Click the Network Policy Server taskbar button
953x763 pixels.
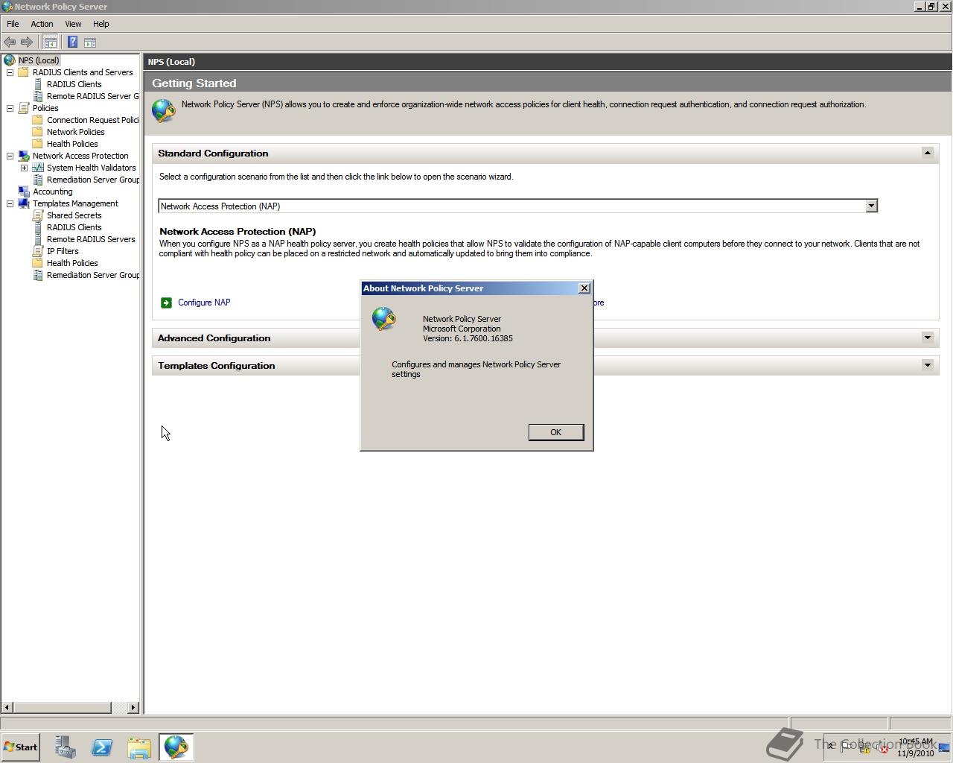(176, 747)
